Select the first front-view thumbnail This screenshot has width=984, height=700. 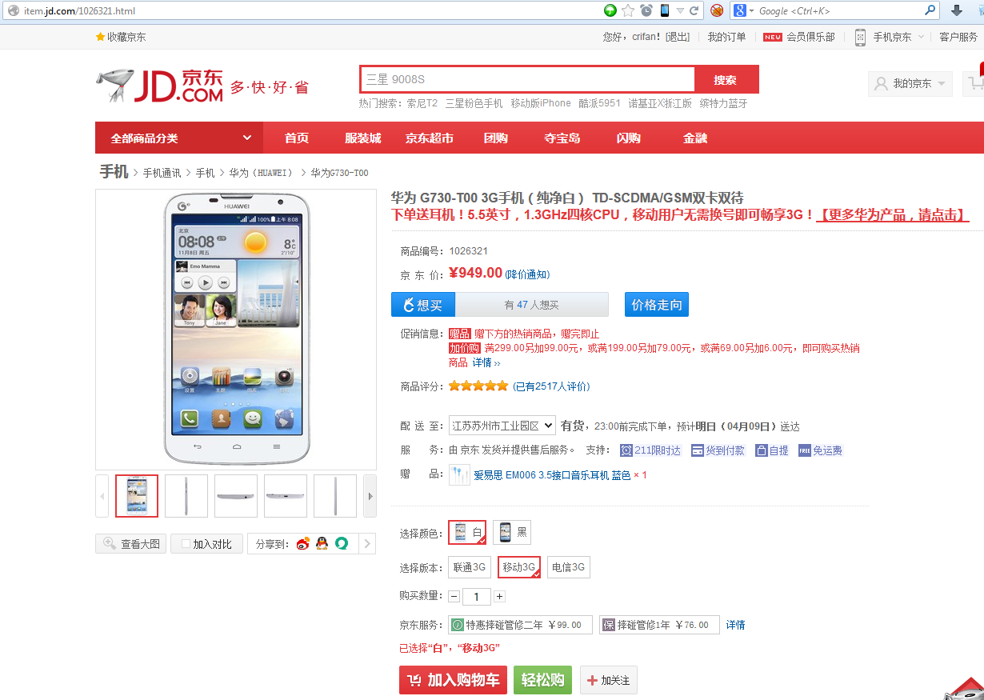pyautogui.click(x=137, y=496)
